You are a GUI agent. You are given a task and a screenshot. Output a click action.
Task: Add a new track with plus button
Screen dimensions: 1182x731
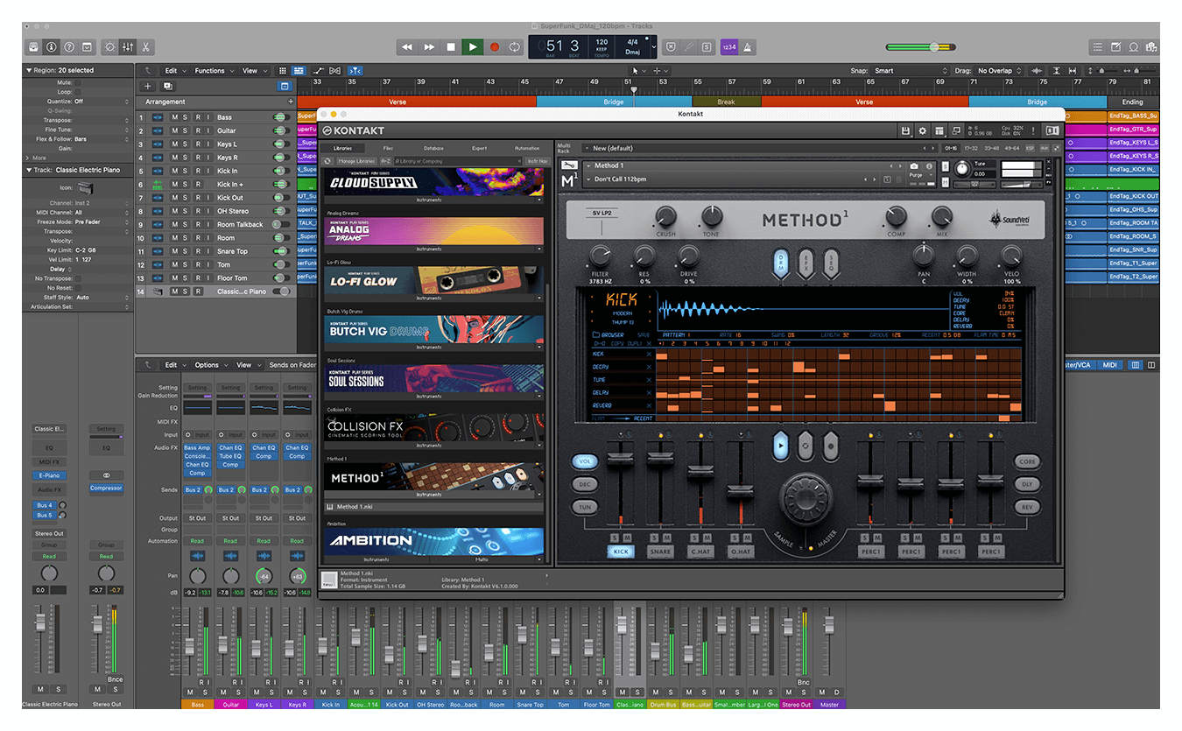click(148, 86)
